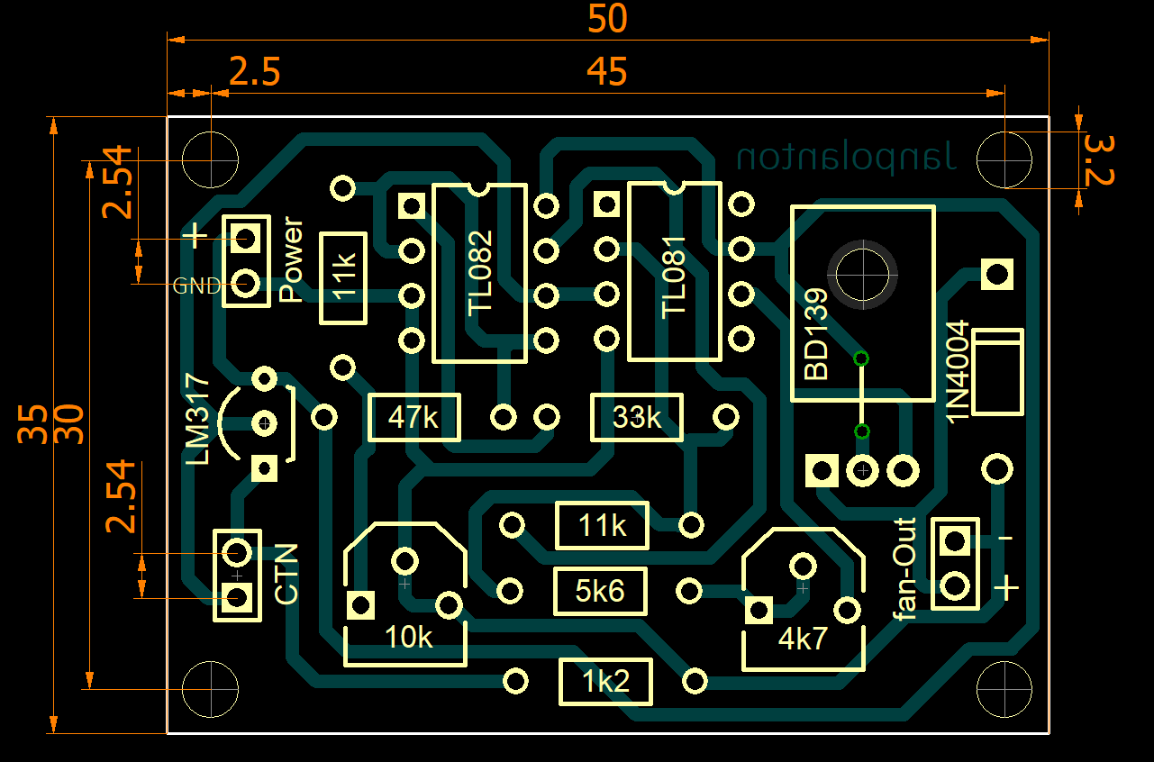This screenshot has height=762, width=1154.
Task: Select the 2.54 dimension beside CTN connector
Action: click(121, 497)
